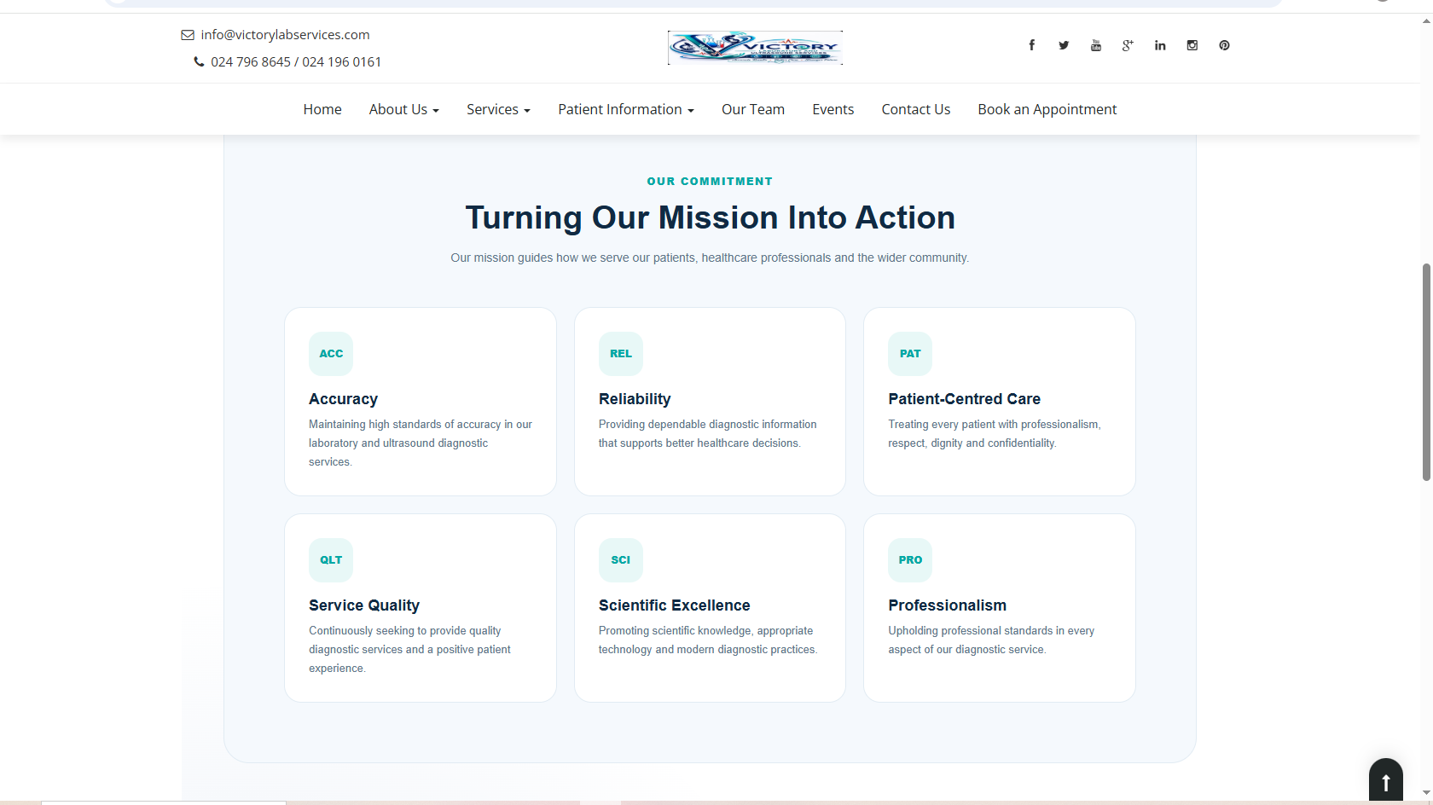The height and width of the screenshot is (805, 1433).
Task: Click the scrollbar up arrow
Action: coord(1426,20)
